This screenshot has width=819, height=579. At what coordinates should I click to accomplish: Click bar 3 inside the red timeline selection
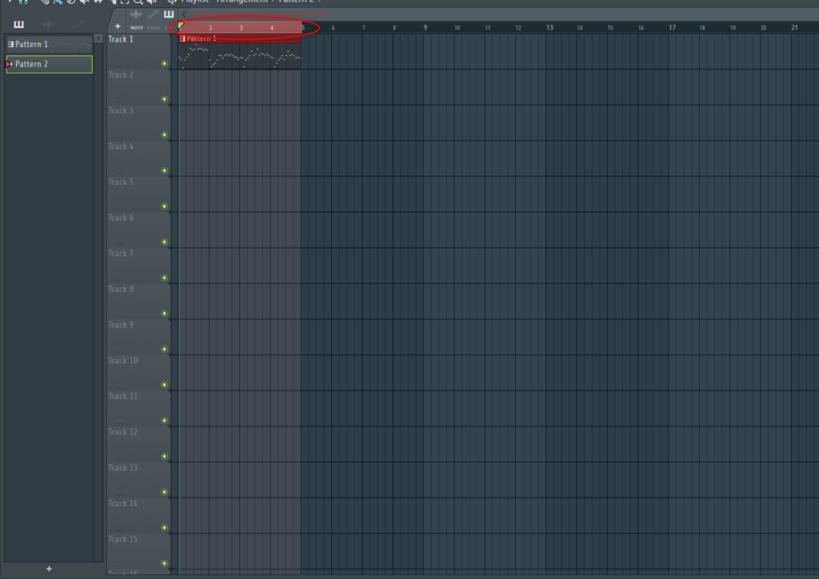pos(242,28)
